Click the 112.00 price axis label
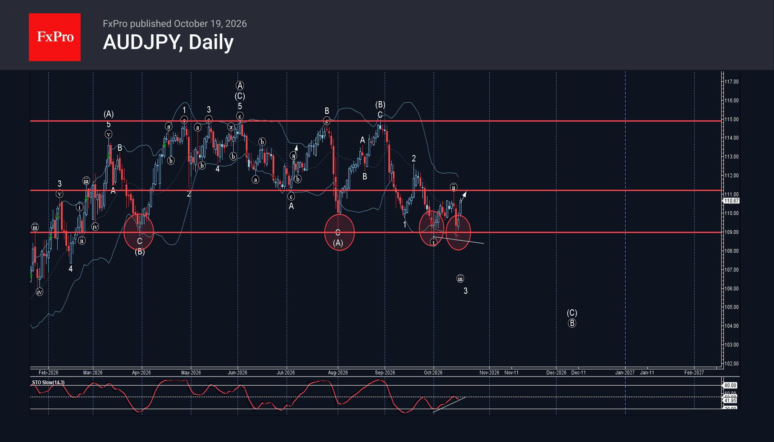 coord(731,176)
